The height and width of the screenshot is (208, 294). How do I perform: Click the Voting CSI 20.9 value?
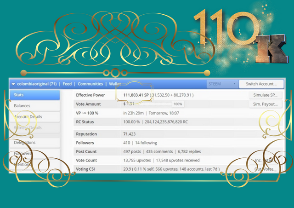pos(127,169)
